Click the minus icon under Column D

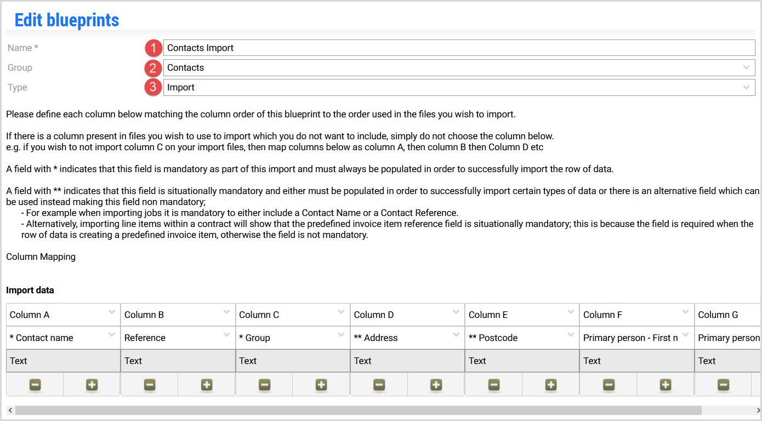(x=379, y=385)
